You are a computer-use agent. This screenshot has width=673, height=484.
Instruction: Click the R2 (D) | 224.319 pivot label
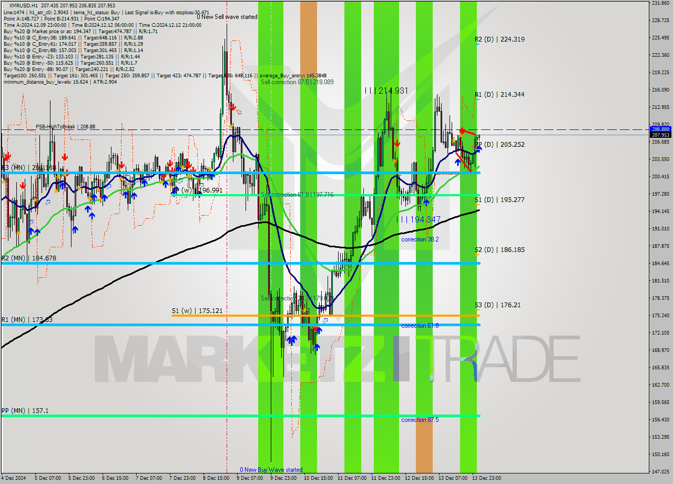click(499, 39)
